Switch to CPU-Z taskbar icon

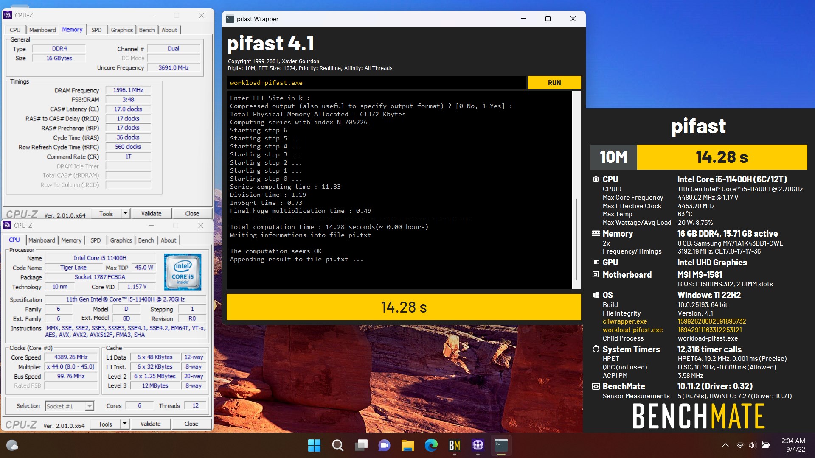478,445
